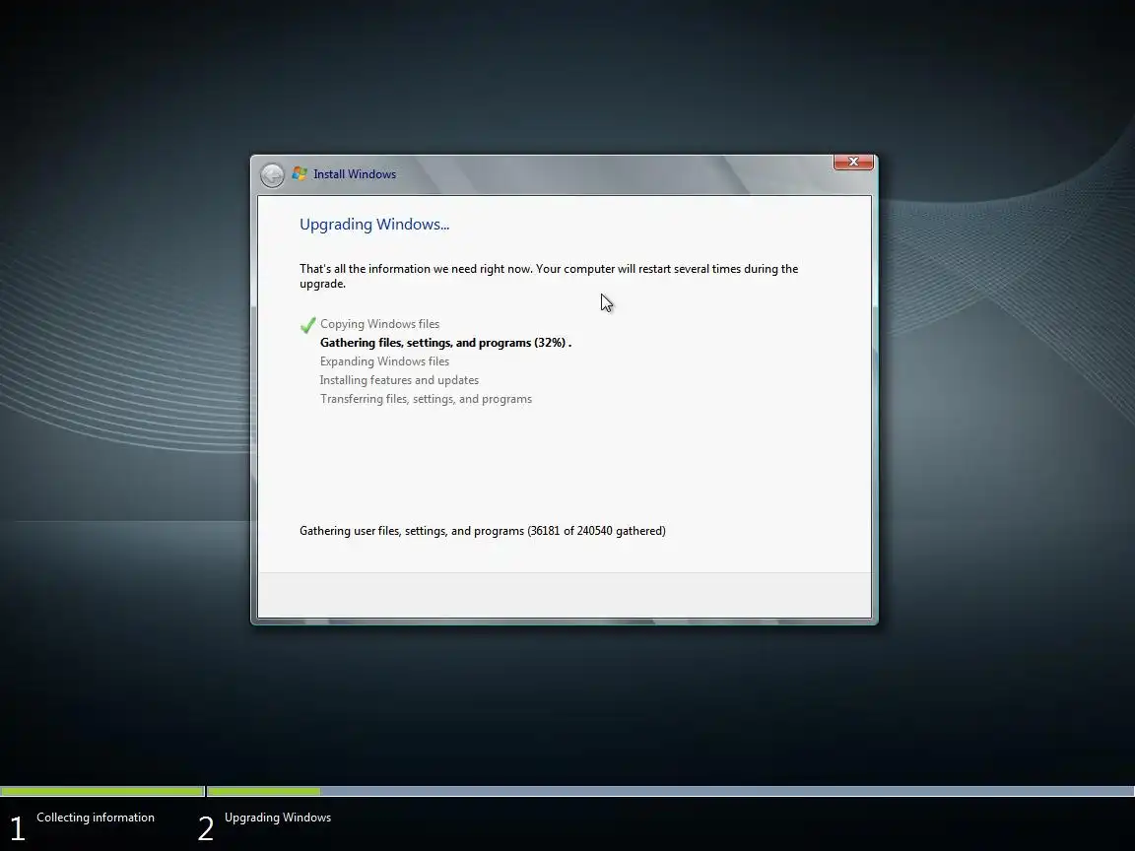The image size is (1135, 851).
Task: Click the Collecting information progress bar segment
Action: 102,792
